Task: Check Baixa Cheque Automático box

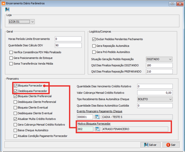Action: [x=16, y=130]
